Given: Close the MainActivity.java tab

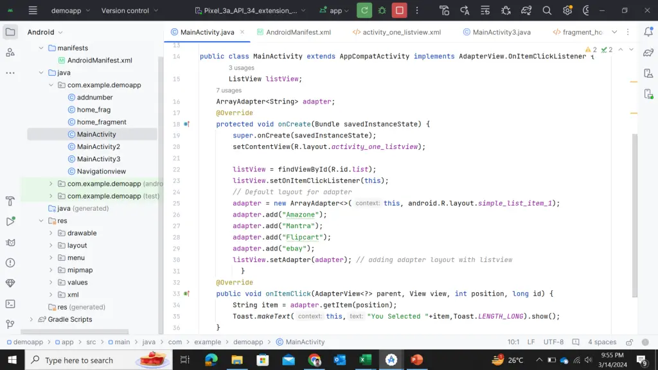Looking at the screenshot, I should click(x=242, y=32).
